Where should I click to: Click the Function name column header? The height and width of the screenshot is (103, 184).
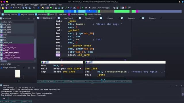[17, 22]
